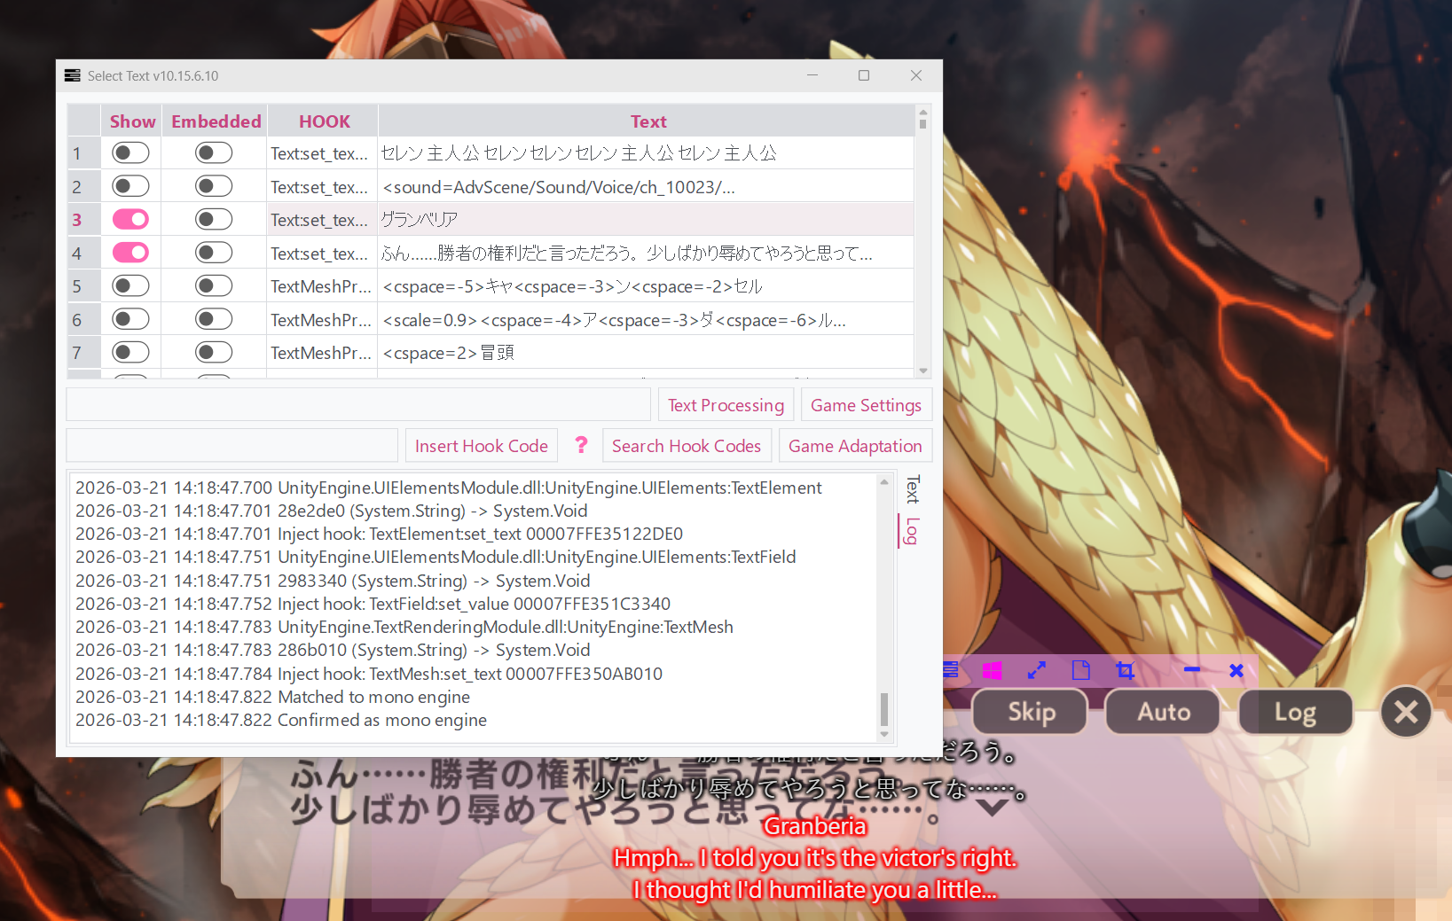This screenshot has height=921, width=1452.
Task: Click the Skip button in the game
Action: pyautogui.click(x=1031, y=712)
